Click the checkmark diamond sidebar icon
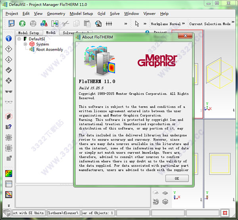Image resolution: width=238 pixels, height=220 pixels. click(x=9, y=70)
